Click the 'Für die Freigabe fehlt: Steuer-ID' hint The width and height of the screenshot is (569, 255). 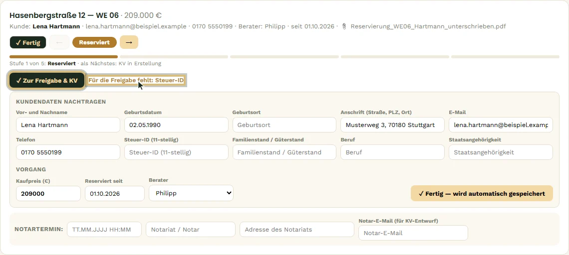point(136,80)
